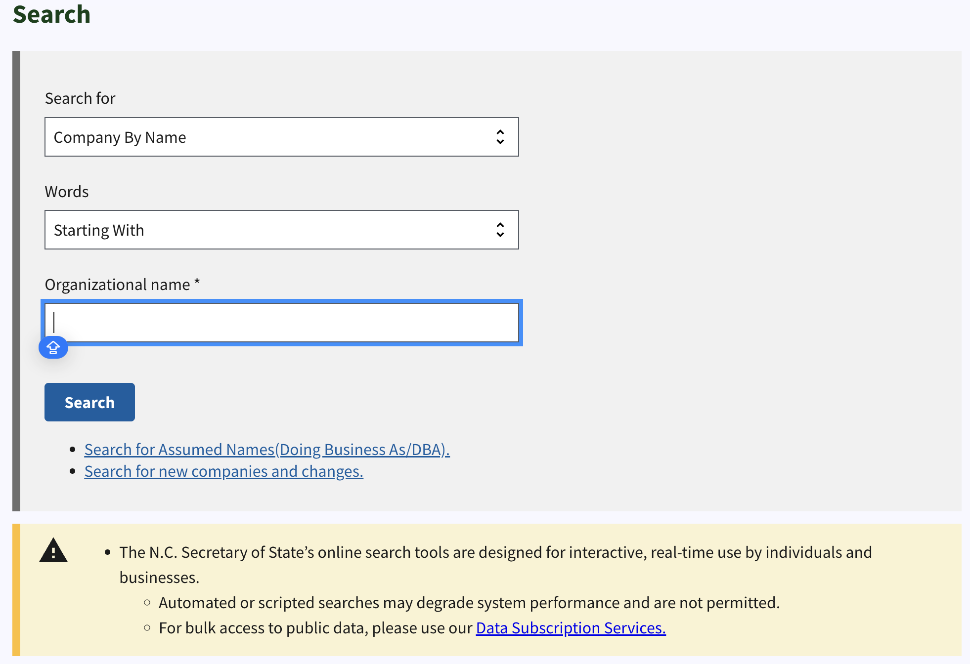
Task: Click the required asterisk beside Organizational name
Action: (197, 282)
